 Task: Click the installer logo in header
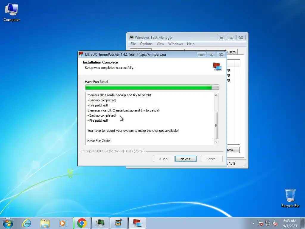click(x=217, y=66)
